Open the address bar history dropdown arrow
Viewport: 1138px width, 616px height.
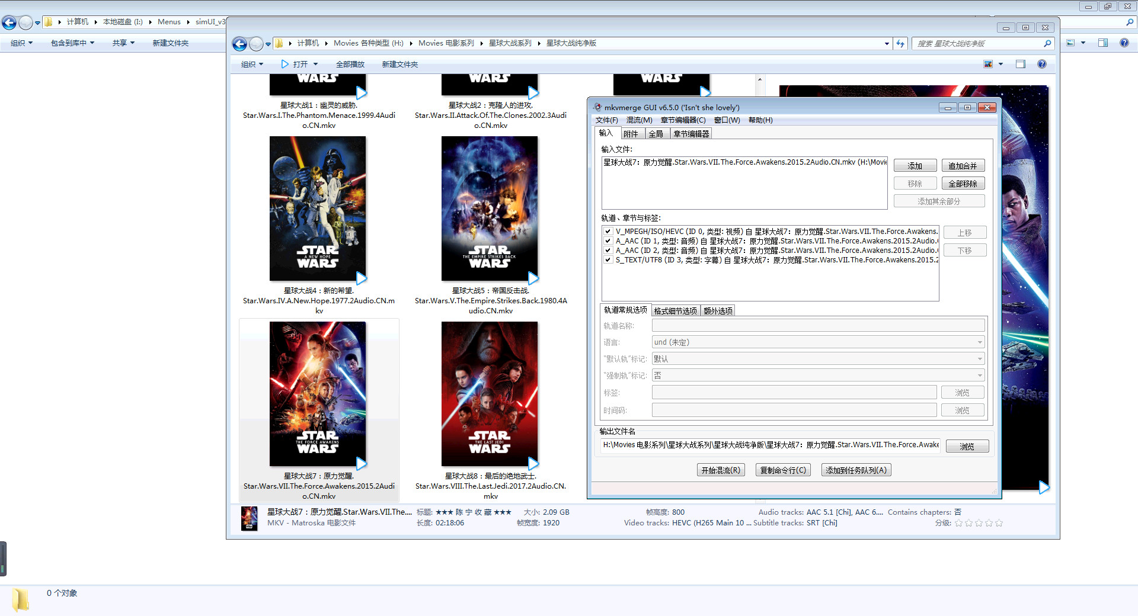tap(887, 44)
